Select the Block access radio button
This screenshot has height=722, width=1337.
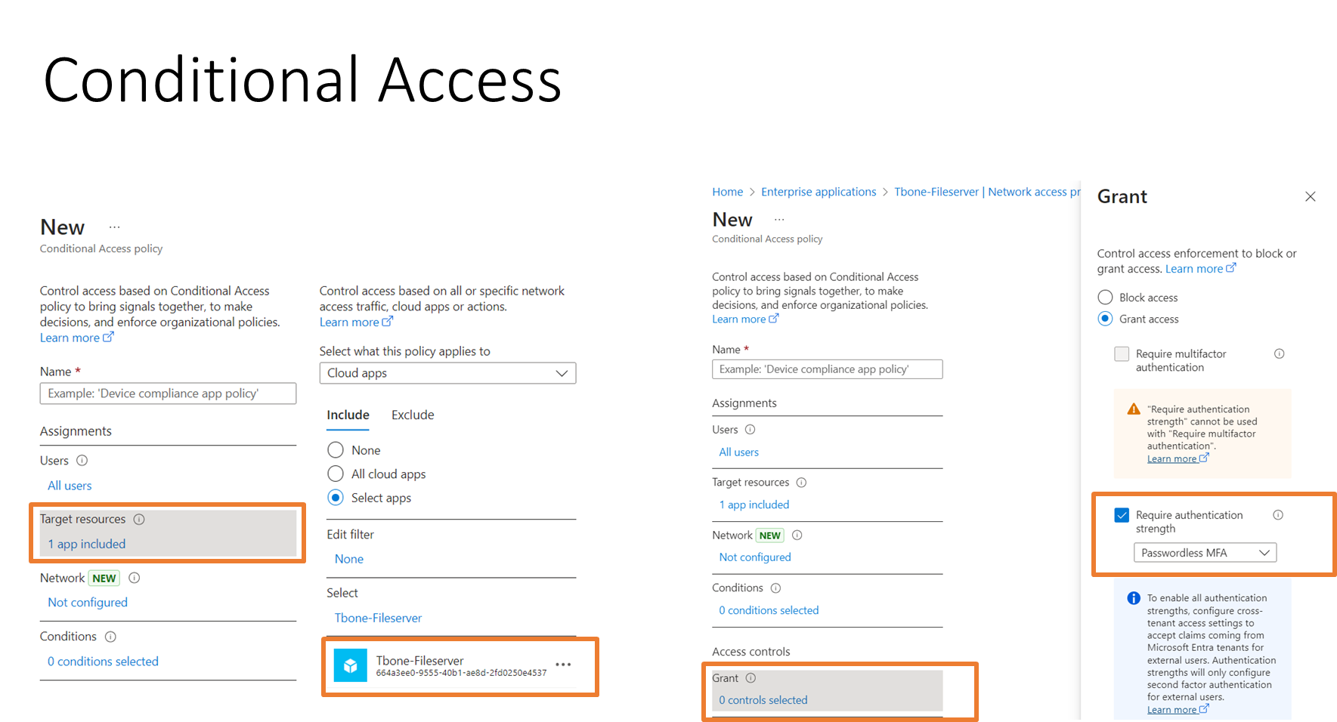coord(1104,297)
